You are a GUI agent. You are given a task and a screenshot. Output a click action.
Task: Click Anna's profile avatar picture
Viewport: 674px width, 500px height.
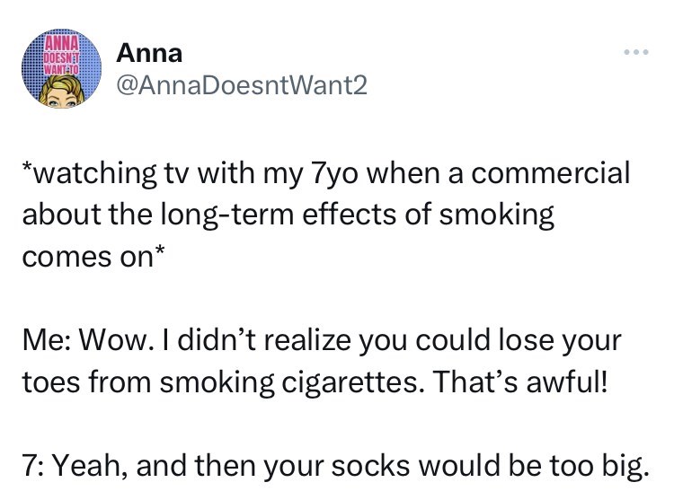pos(61,70)
